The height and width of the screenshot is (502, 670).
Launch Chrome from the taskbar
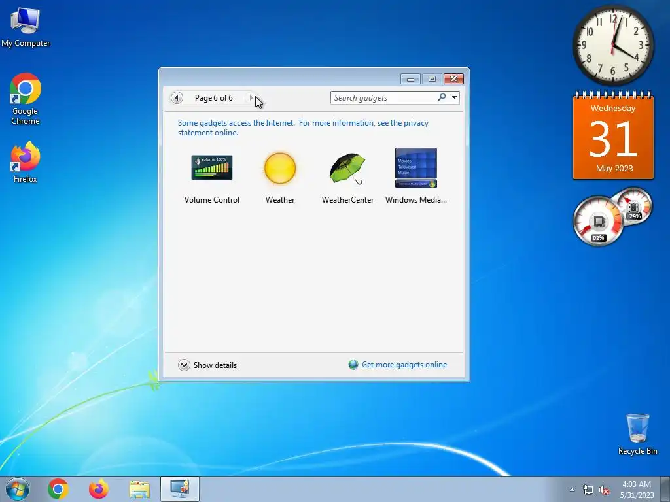coord(58,489)
